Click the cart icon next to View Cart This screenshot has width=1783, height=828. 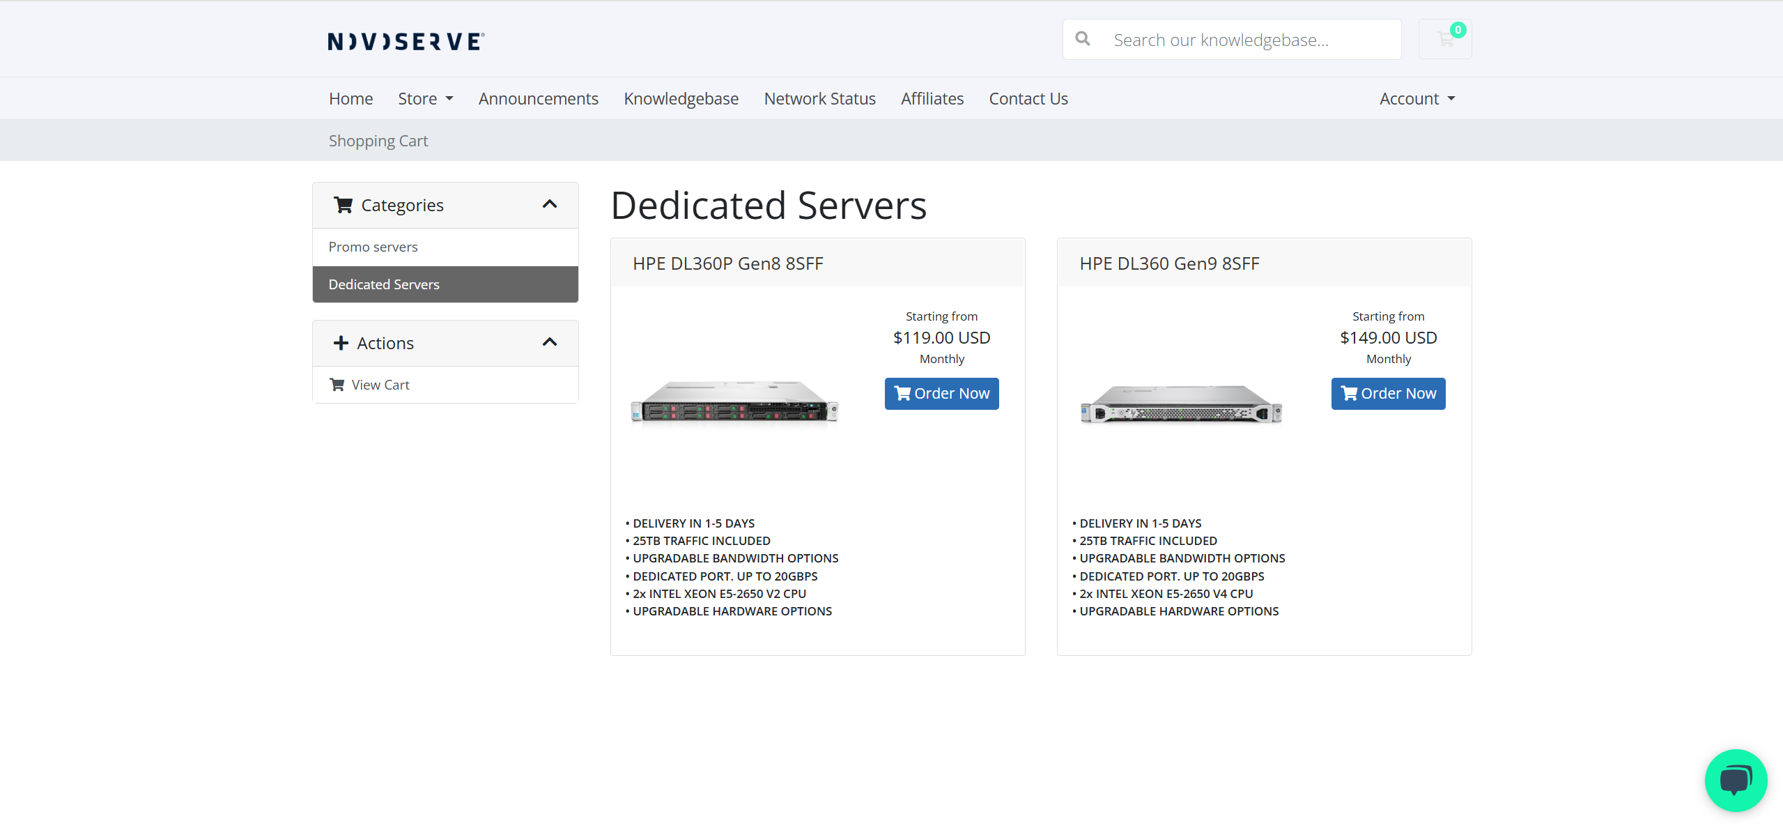point(337,385)
